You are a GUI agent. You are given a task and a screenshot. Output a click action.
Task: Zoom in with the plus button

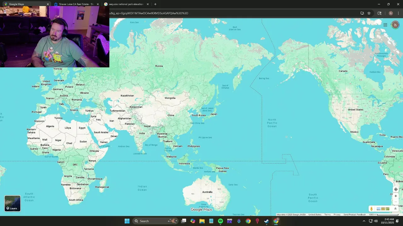coord(396,196)
